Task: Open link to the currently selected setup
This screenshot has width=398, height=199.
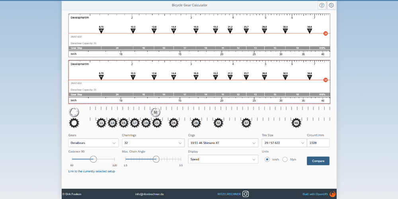Action: [92, 171]
